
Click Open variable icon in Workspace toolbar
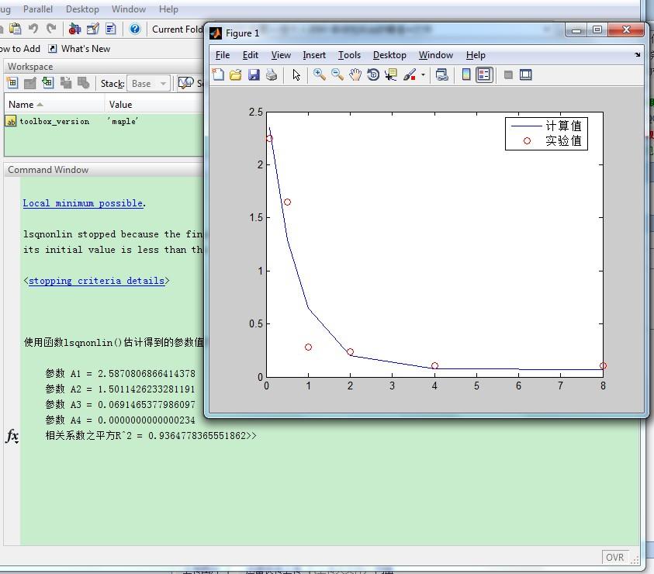(30, 83)
